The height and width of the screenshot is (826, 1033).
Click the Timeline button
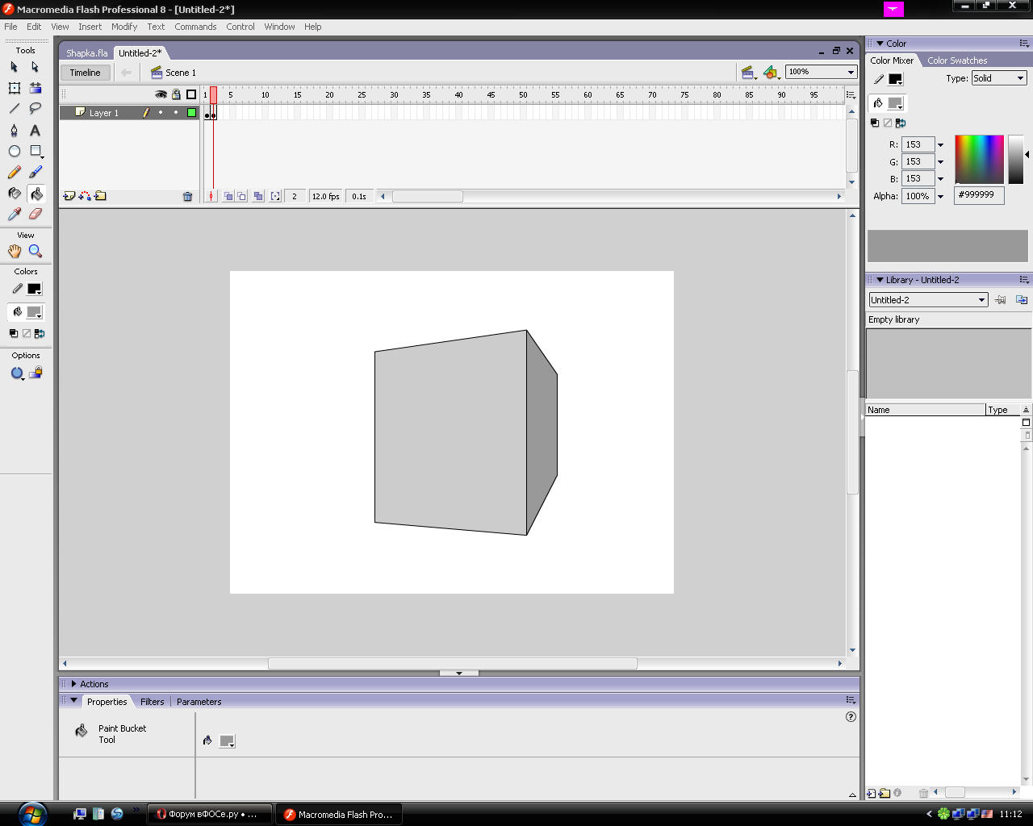pyautogui.click(x=85, y=73)
